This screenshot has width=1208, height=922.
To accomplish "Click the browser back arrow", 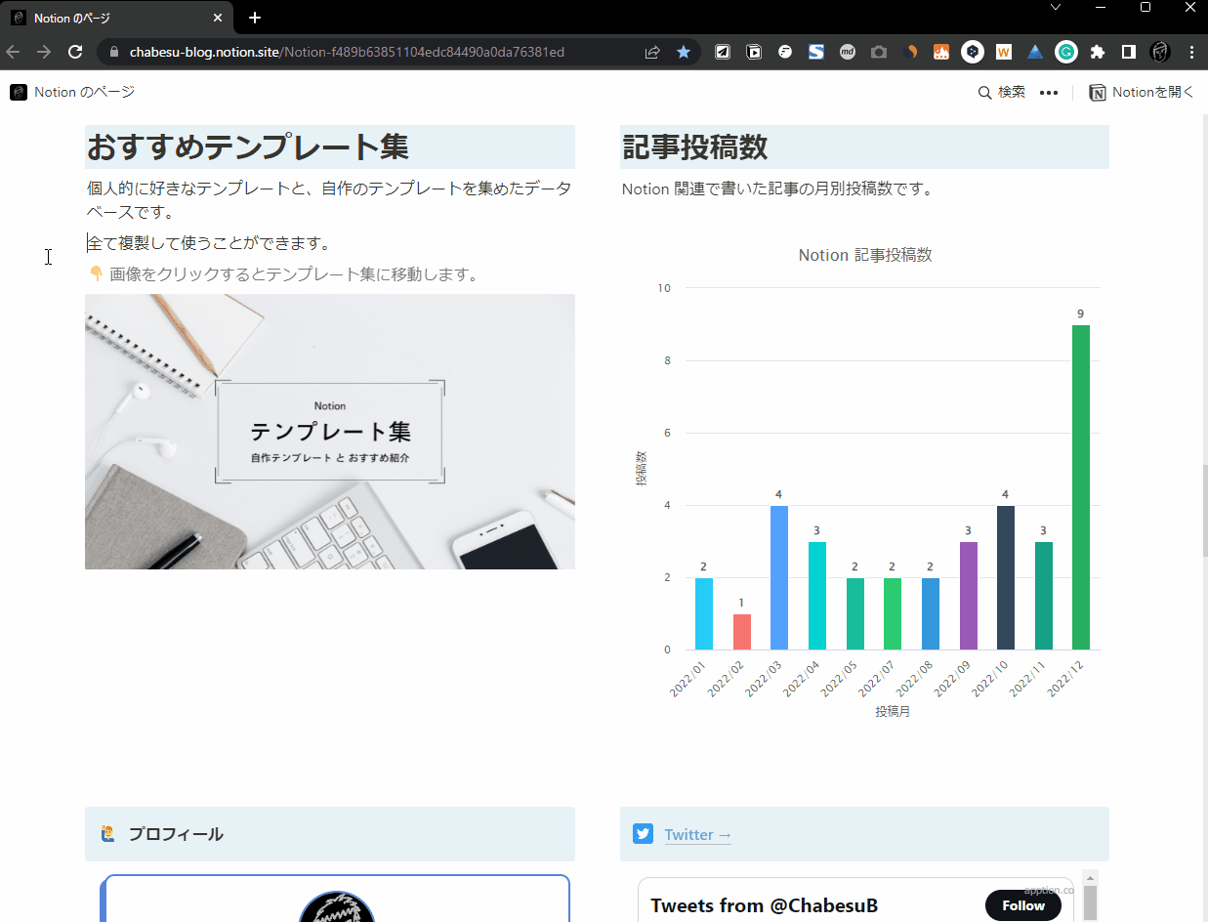I will click(13, 52).
